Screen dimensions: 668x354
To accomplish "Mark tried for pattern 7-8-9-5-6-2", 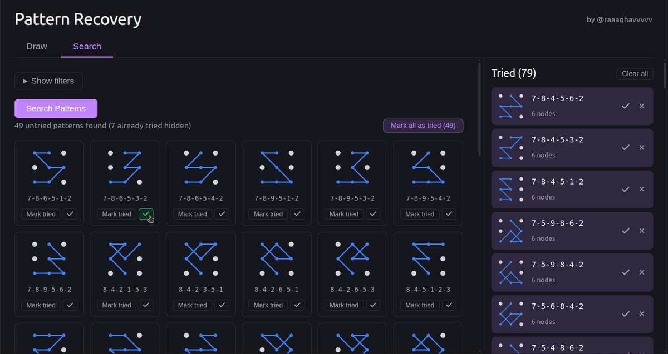I will pos(41,305).
